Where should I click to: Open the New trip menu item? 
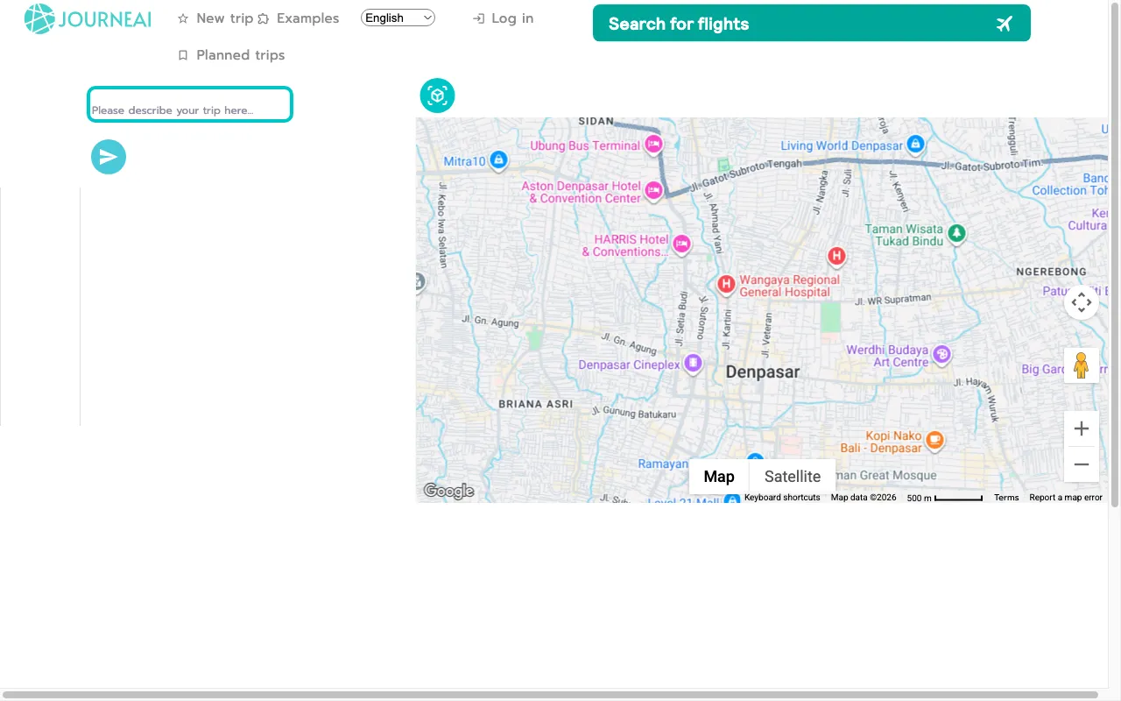pyautogui.click(x=215, y=18)
